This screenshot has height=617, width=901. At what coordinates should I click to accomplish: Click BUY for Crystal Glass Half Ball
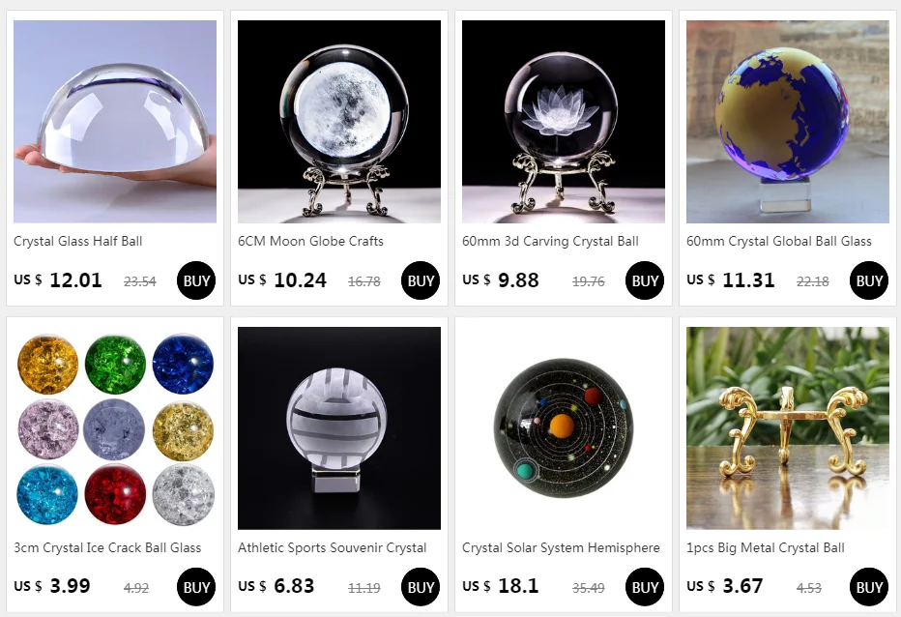click(196, 280)
